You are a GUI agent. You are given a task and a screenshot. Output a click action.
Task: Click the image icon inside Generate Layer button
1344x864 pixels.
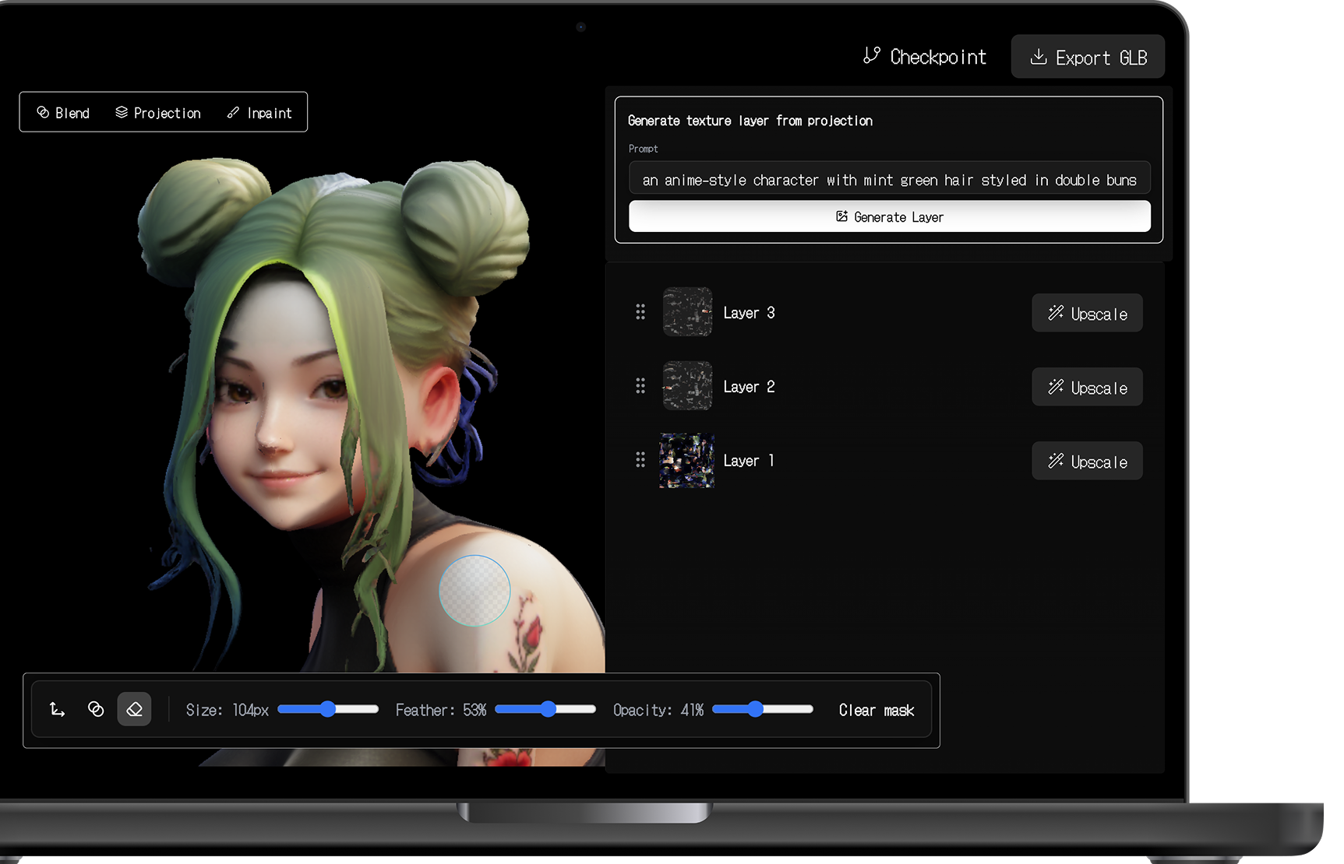tap(840, 216)
